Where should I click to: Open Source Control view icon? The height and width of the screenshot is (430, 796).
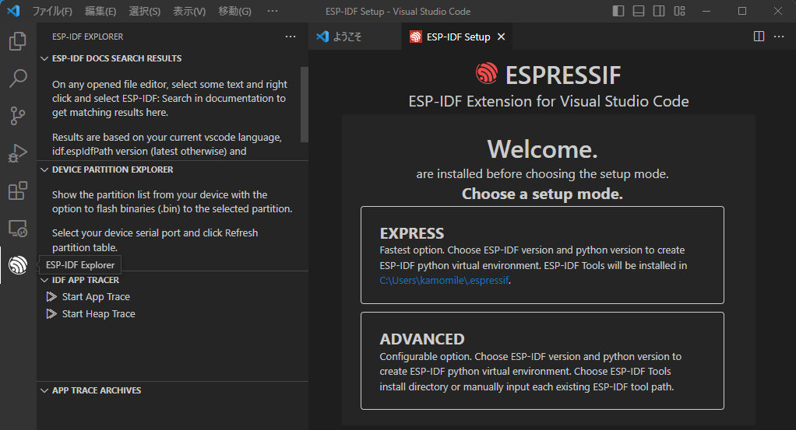click(18, 116)
